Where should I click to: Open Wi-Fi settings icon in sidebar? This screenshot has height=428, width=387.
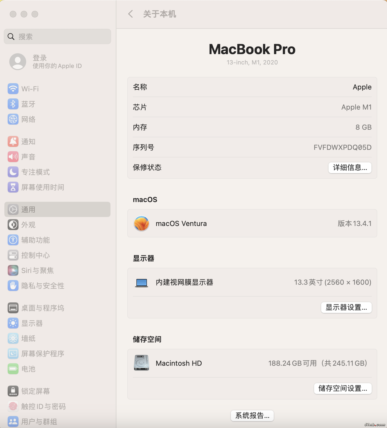(x=13, y=89)
